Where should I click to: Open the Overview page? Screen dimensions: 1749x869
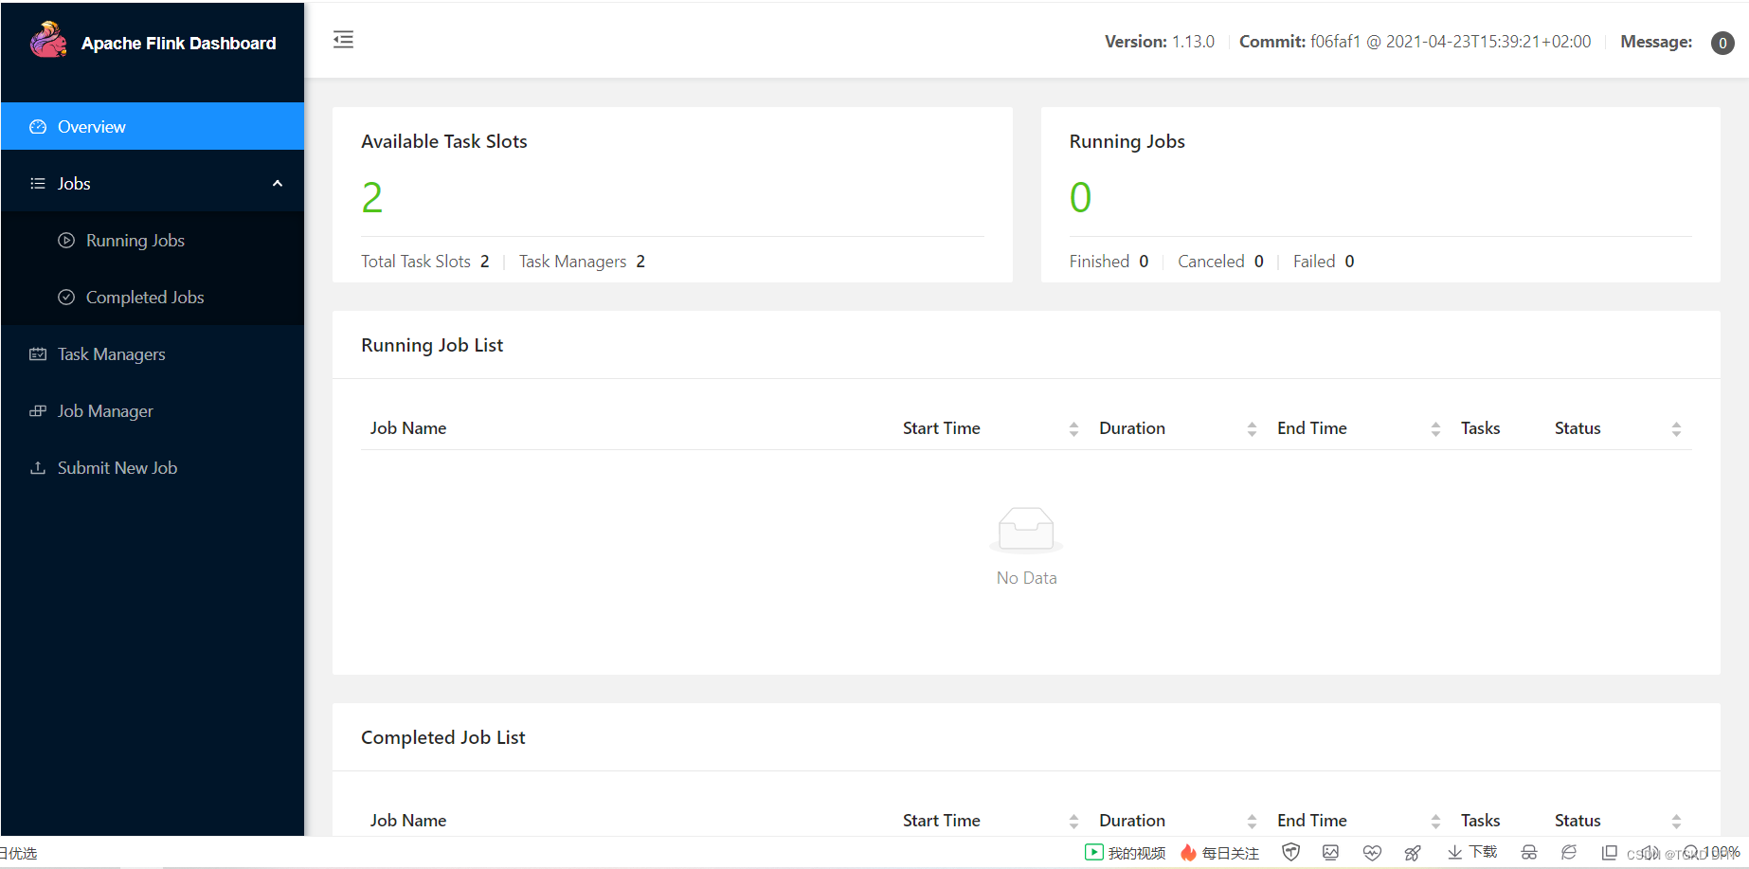point(153,127)
